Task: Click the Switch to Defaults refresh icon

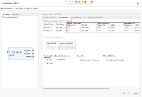Action: pos(25,8)
